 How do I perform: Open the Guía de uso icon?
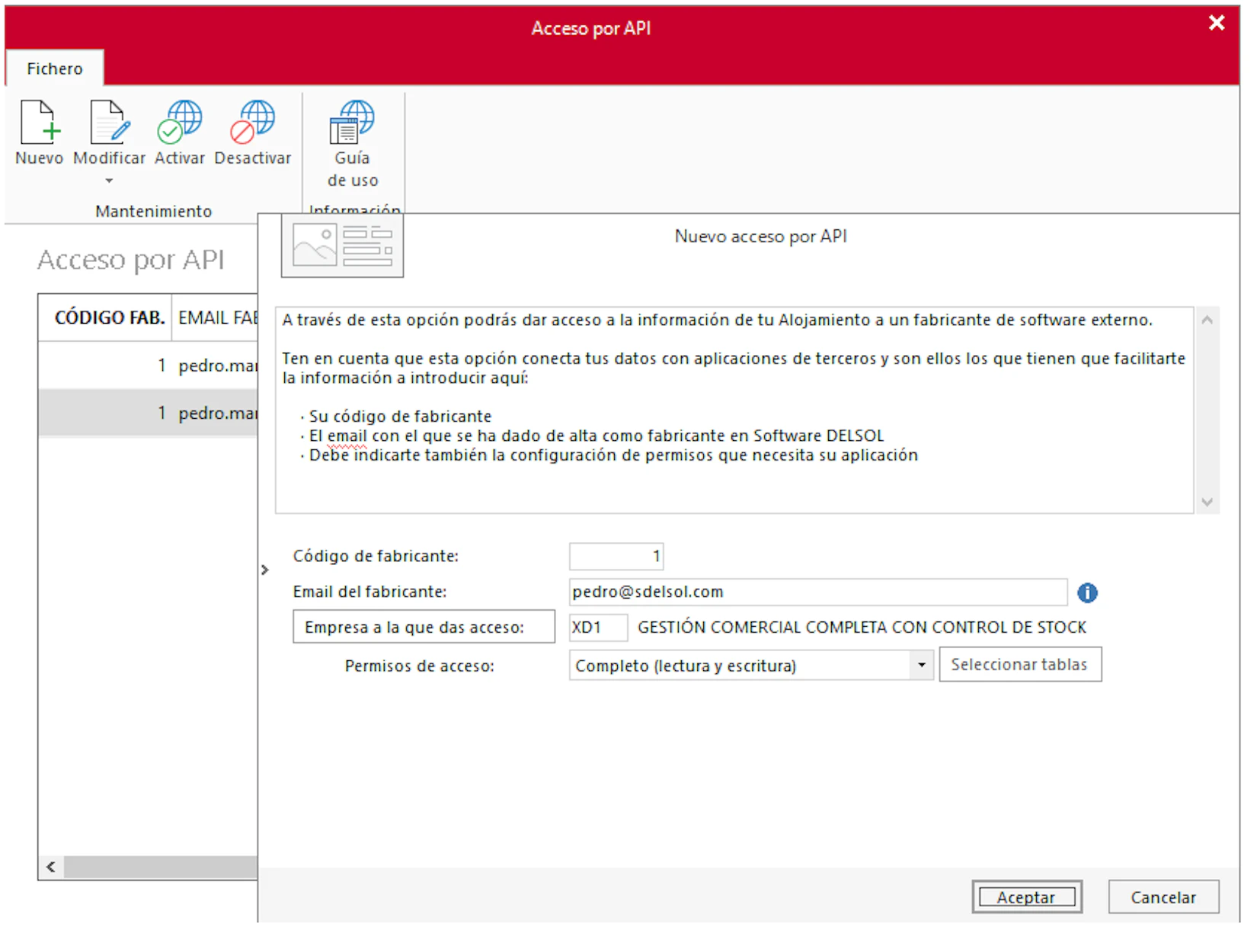[352, 123]
